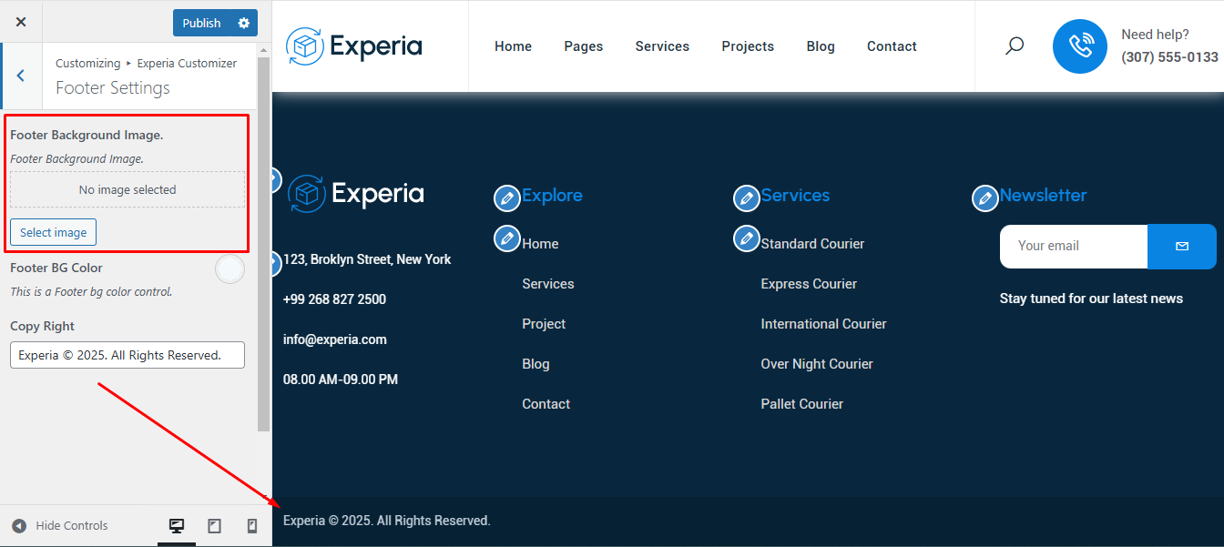Click International Courier link
The image size is (1224, 547).
point(823,324)
